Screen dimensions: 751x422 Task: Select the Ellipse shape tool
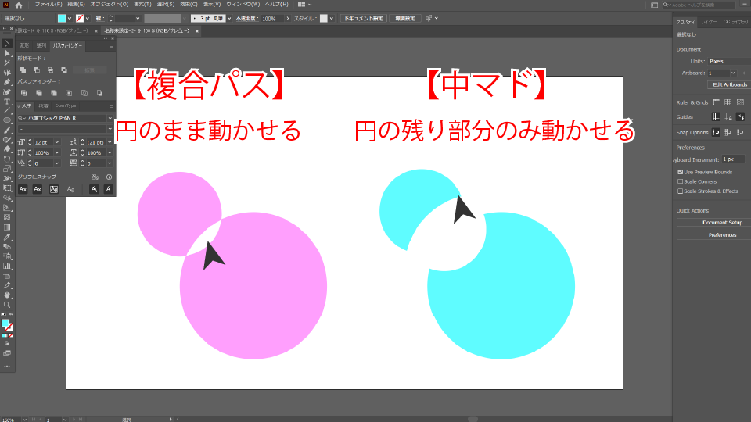tap(7, 120)
